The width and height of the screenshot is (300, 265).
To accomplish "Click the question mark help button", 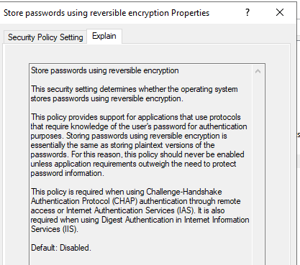I will point(247,12).
